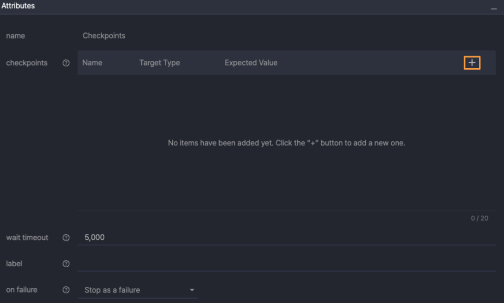
Task: Click the help icon beside checkpoints
Action: point(66,63)
